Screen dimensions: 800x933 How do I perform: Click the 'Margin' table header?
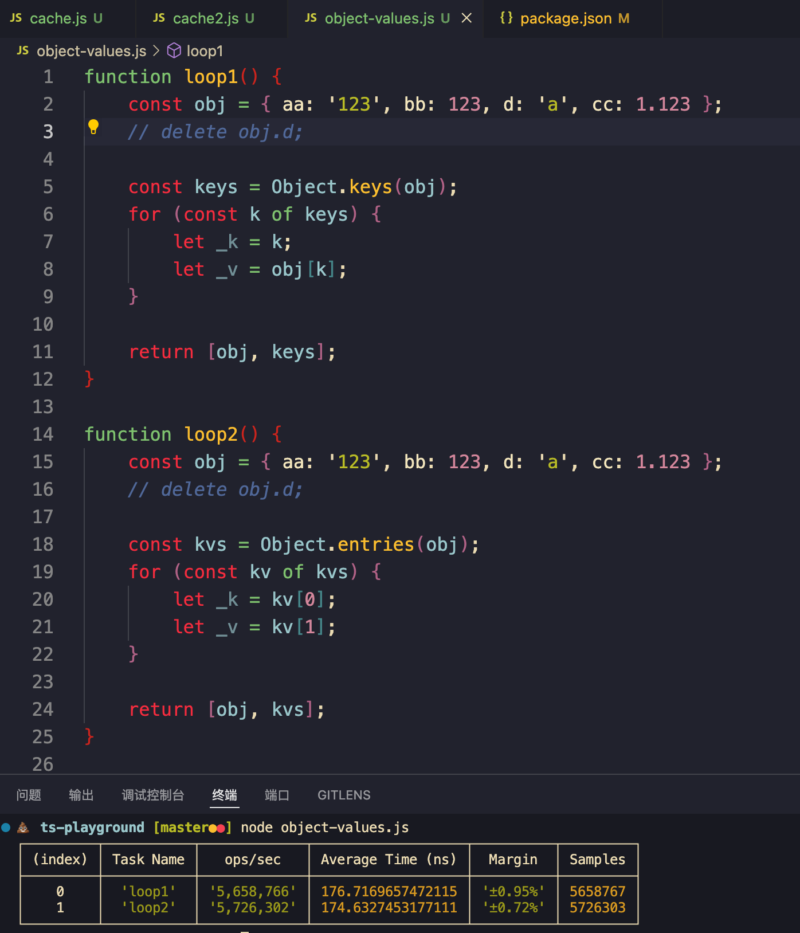pyautogui.click(x=513, y=860)
